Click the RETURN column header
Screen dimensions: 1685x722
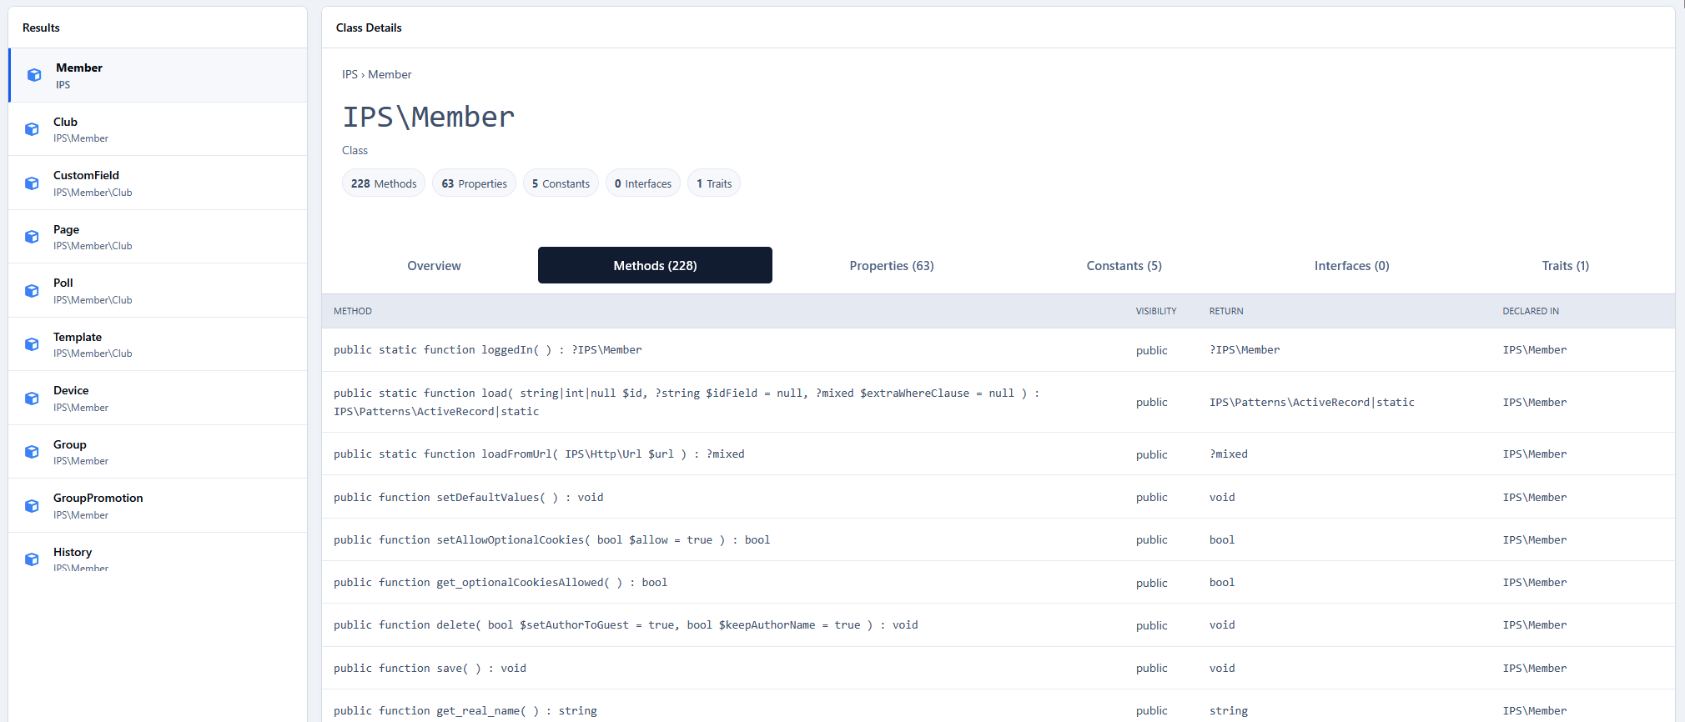[x=1226, y=311]
